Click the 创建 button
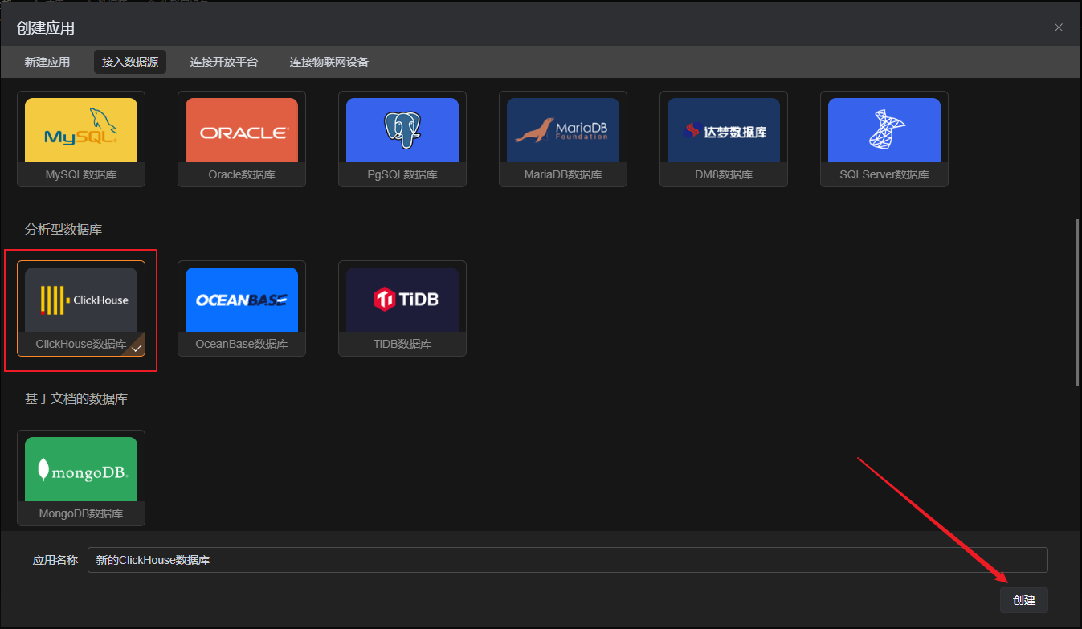The height and width of the screenshot is (629, 1082). [1024, 600]
